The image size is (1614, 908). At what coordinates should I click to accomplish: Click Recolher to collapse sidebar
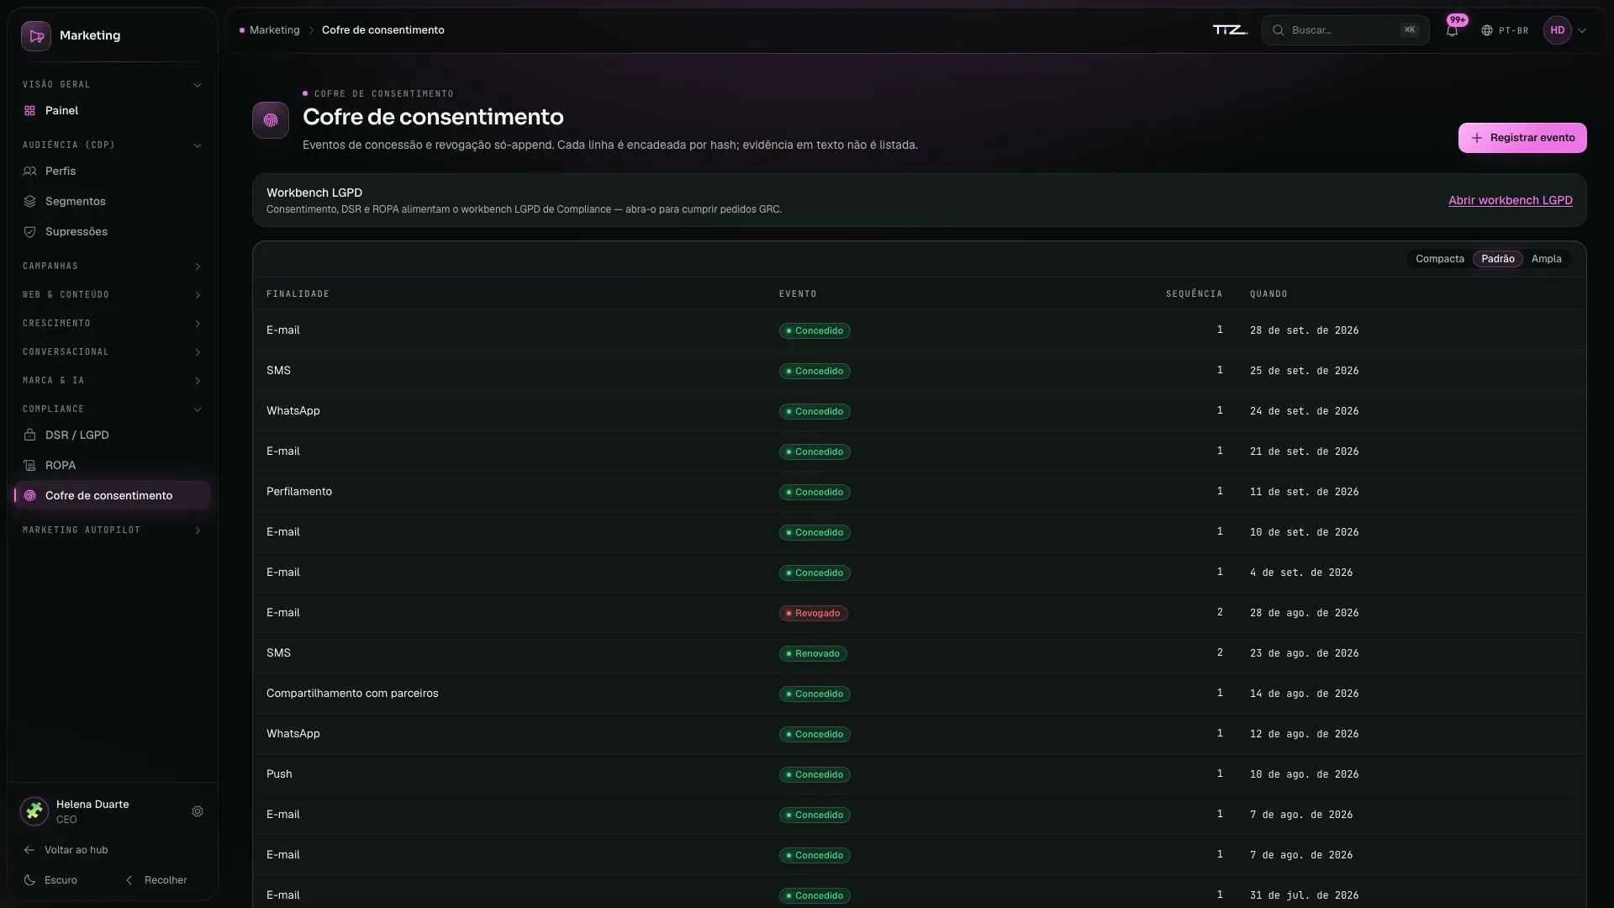pos(156,880)
